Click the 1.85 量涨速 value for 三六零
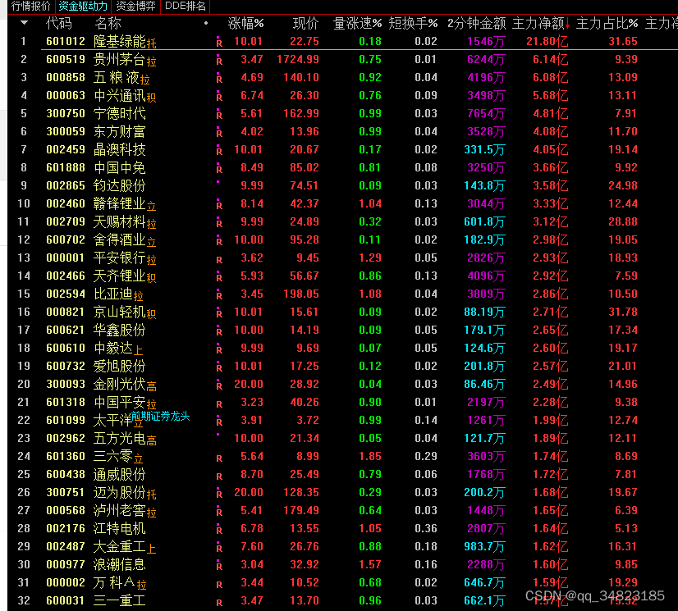The width and height of the screenshot is (678, 611). [x=370, y=456]
